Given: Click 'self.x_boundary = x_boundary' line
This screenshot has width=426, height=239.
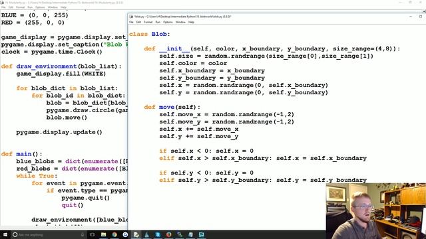Looking at the screenshot, I should (x=212, y=71).
